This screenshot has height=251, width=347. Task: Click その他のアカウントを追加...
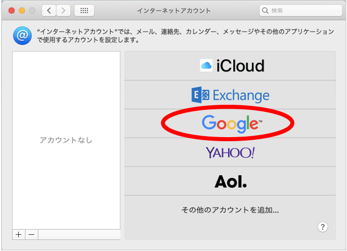pyautogui.click(x=230, y=210)
